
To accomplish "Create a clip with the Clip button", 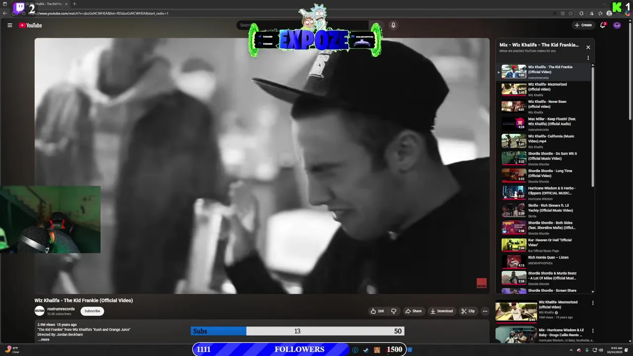I will [468, 311].
